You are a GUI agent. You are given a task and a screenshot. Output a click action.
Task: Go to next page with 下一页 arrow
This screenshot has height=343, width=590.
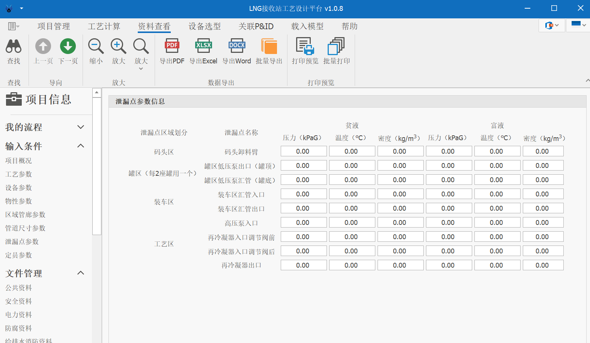pyautogui.click(x=68, y=46)
